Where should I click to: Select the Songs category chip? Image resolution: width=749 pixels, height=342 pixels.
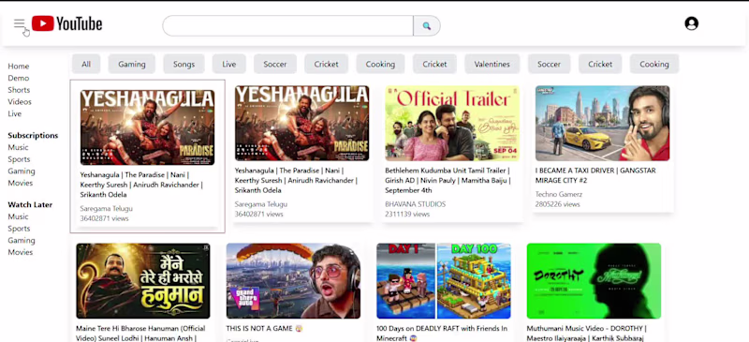click(184, 64)
